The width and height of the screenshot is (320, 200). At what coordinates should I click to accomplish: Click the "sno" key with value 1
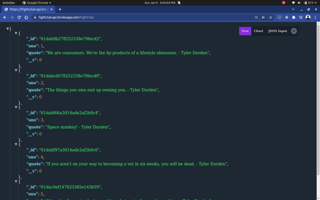coord(32,46)
